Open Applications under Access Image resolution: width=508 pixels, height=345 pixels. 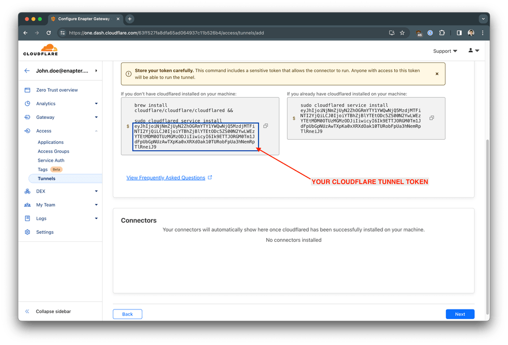click(x=50, y=142)
